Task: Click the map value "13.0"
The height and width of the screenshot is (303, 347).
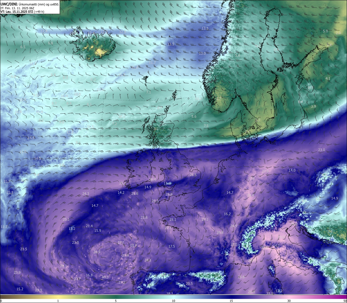Action: click(202, 54)
